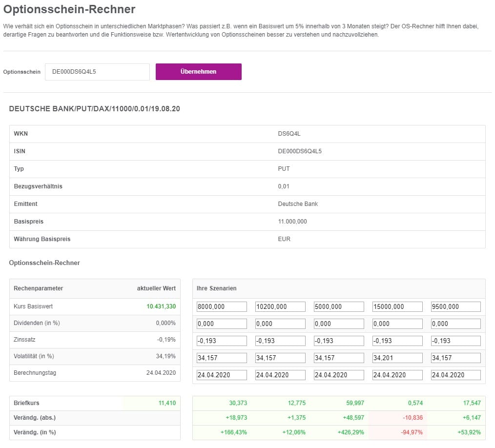The image size is (495, 448).
Task: Click dividend field in the 8000,000 scenario column
Action: [x=222, y=324]
